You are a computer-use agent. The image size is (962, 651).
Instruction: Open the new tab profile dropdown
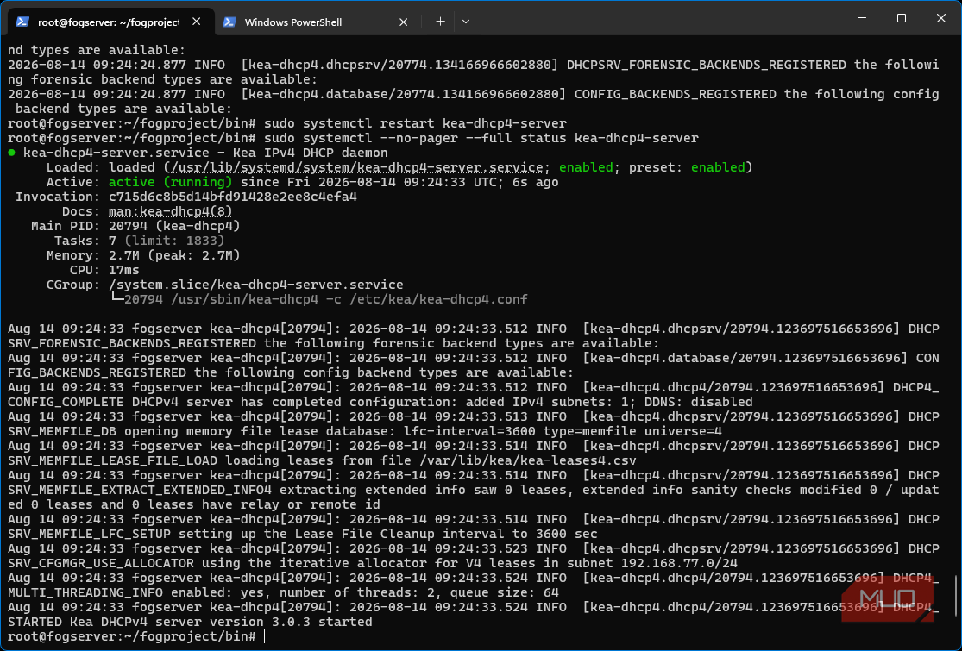pyautogui.click(x=466, y=22)
